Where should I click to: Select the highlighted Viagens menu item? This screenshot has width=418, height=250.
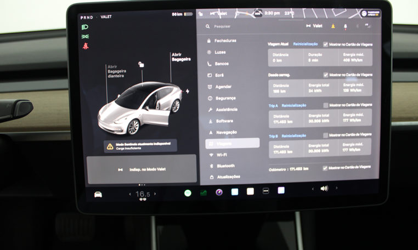(x=233, y=143)
